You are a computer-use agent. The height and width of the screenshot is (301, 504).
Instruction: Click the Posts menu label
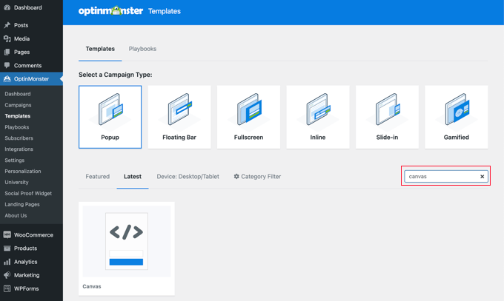pyautogui.click(x=21, y=25)
